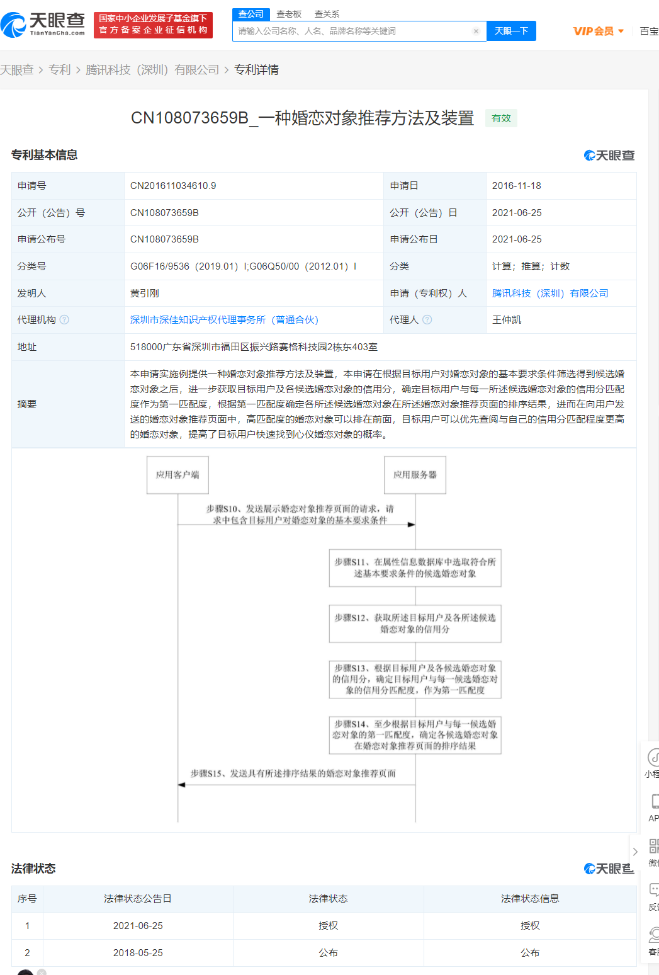Select the 查公司 tab

[251, 13]
